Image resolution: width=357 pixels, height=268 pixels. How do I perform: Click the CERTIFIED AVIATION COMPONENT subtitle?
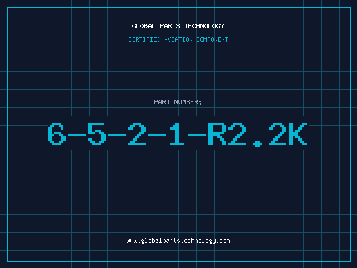[x=178, y=39]
